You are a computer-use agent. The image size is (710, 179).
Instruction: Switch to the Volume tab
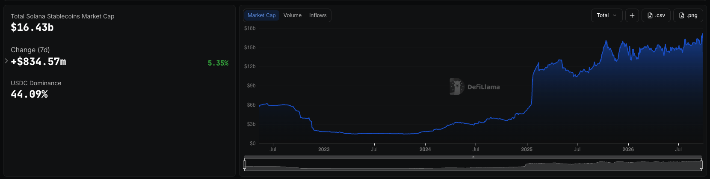(293, 15)
